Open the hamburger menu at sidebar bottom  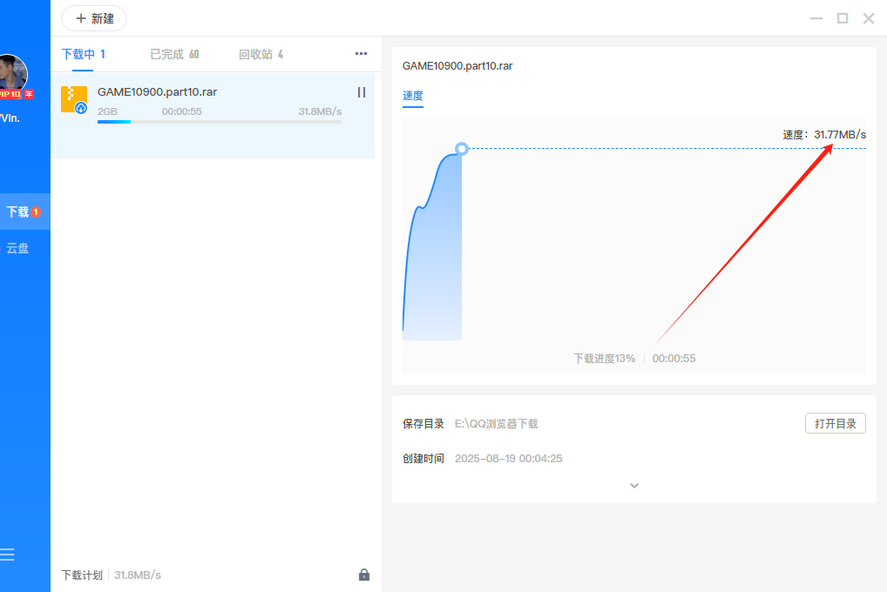coord(8,555)
